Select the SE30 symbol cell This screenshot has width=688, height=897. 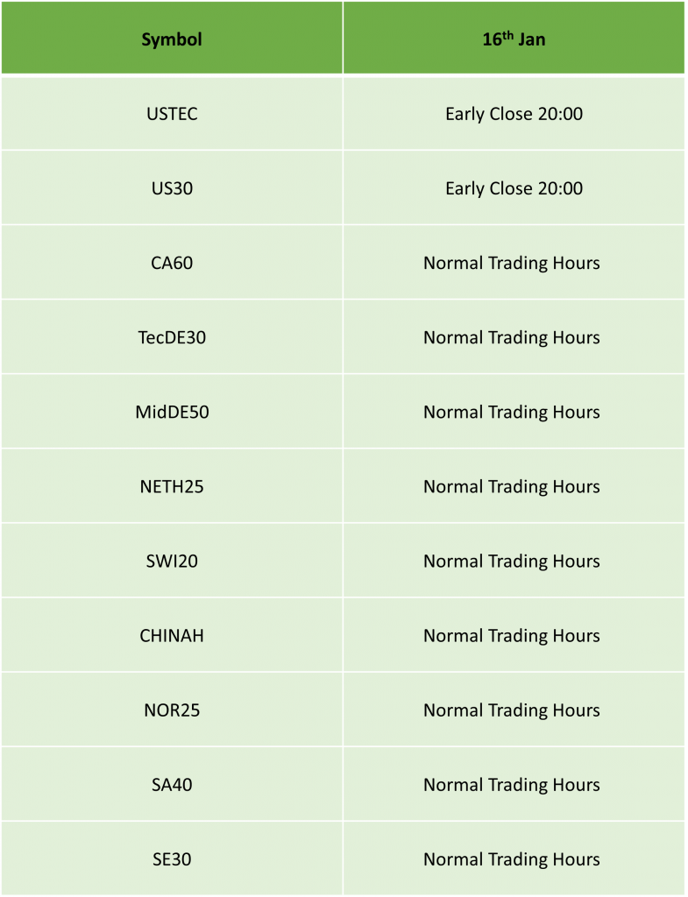click(172, 858)
